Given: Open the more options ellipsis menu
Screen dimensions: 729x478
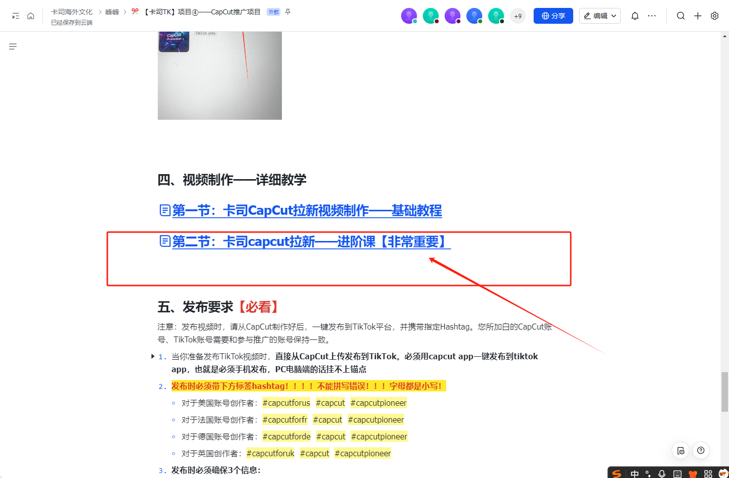Looking at the screenshot, I should 652,16.
